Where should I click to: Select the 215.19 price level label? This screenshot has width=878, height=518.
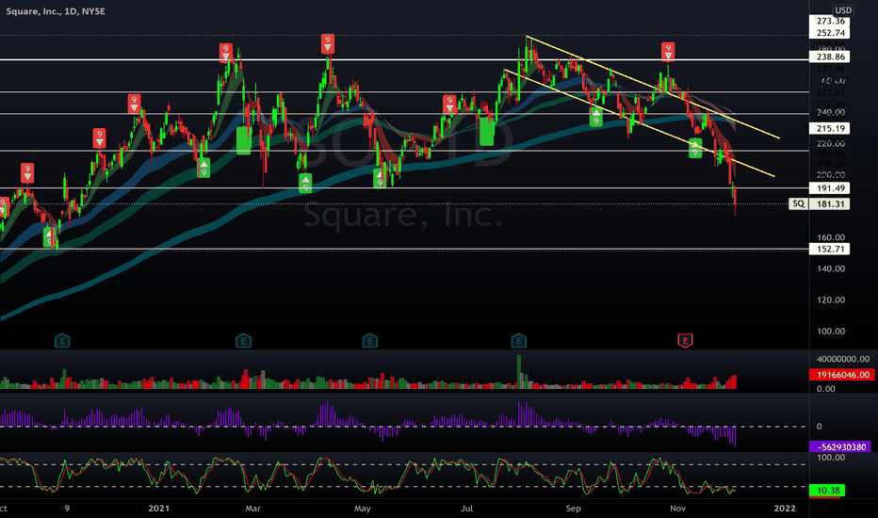(x=830, y=128)
